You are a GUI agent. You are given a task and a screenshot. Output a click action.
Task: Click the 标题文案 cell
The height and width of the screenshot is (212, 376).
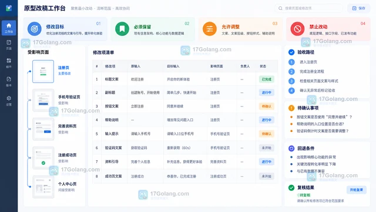pyautogui.click(x=112, y=79)
